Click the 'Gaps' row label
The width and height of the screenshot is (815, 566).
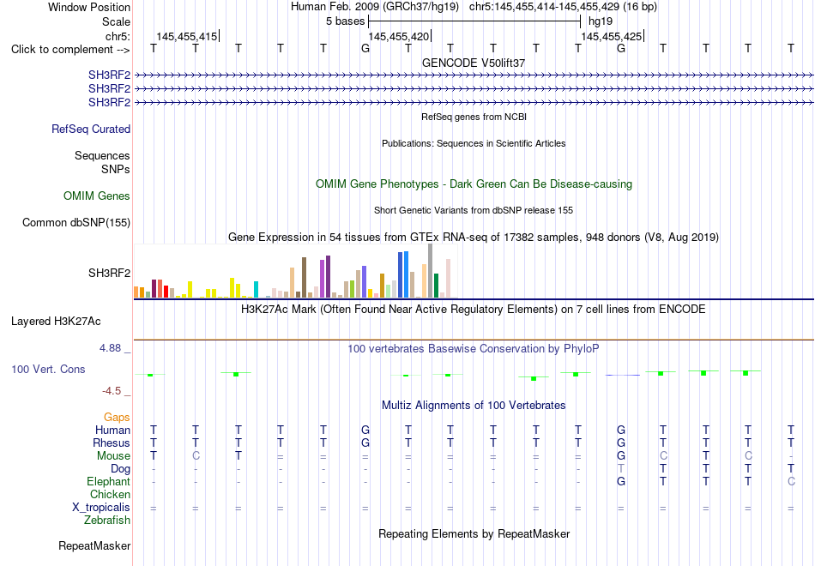[117, 418]
